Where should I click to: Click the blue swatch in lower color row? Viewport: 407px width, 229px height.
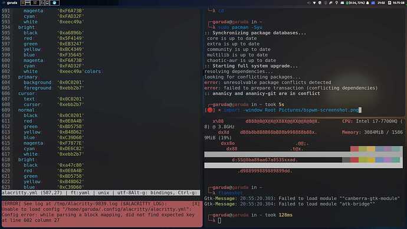coord(379,160)
